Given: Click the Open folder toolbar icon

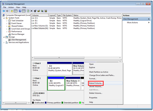Looking at the screenshot, I should click(x=39, y=11).
